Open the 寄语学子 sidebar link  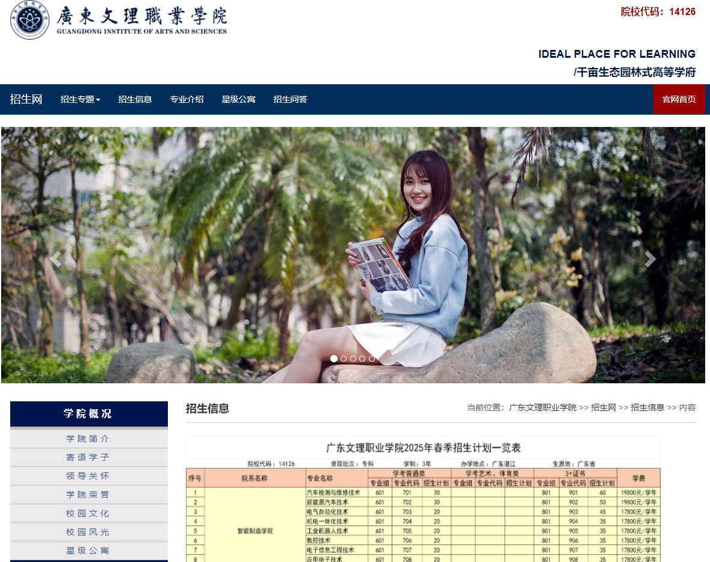point(88,457)
